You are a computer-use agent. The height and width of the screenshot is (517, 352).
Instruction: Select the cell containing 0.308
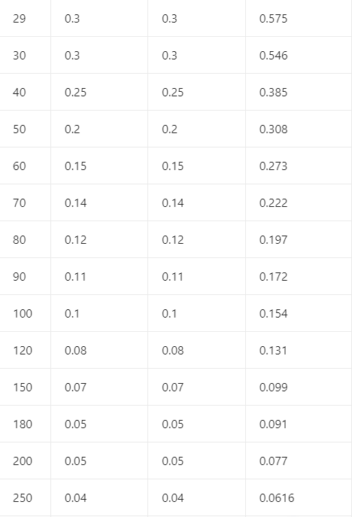tap(299, 129)
